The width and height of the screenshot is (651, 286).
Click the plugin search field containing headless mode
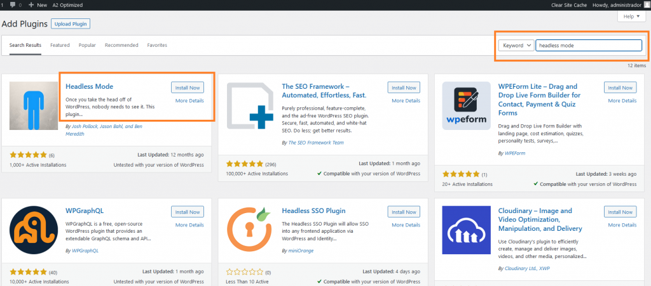tap(589, 46)
